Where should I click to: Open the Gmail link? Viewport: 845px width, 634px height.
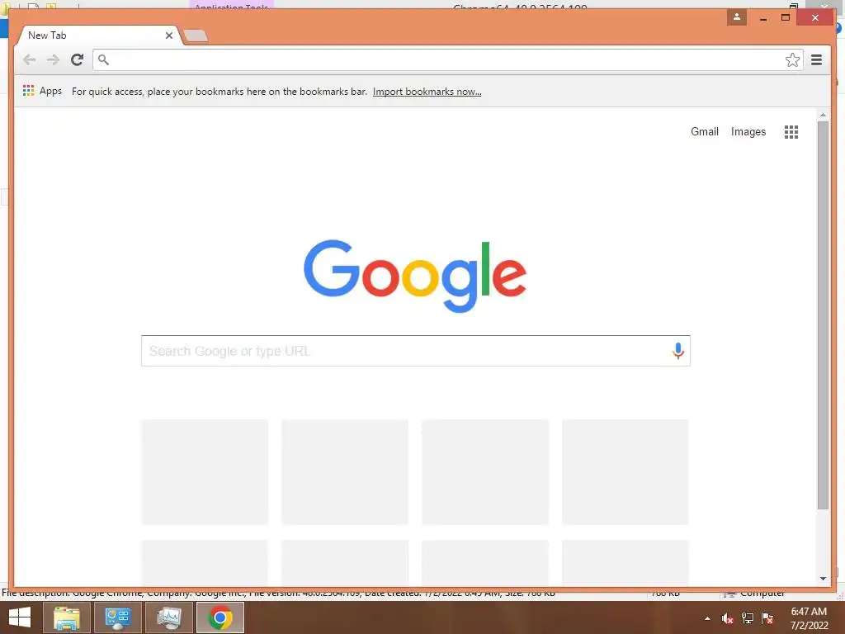705,131
